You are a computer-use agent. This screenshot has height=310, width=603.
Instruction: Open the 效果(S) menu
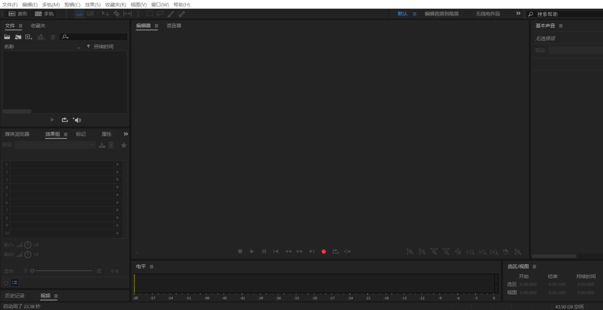tap(93, 4)
